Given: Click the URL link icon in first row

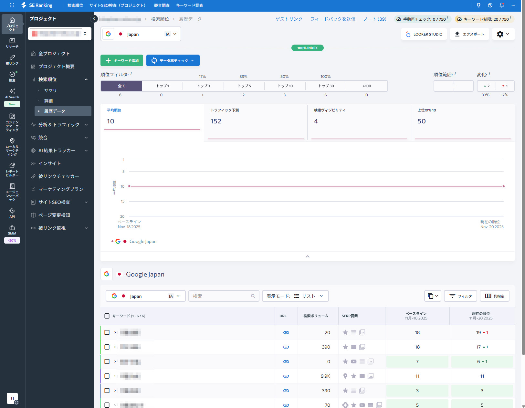Looking at the screenshot, I should (286, 332).
